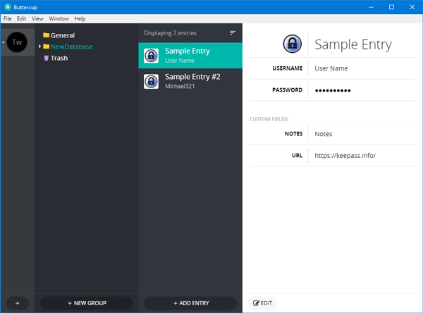Screen dimensions: 423x313
Task: Open the Edit menu
Action: 21,18
